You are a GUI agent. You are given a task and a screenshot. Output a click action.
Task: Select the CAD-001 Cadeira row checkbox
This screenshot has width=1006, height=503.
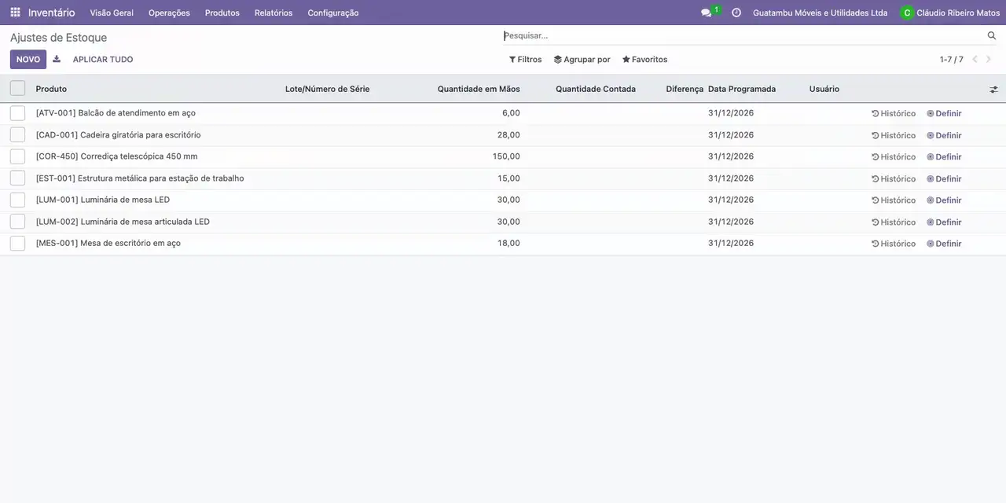tap(17, 135)
